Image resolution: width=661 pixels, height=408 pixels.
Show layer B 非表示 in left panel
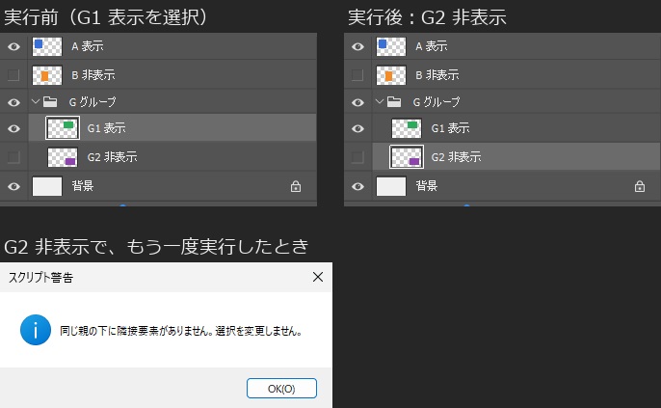point(13,75)
